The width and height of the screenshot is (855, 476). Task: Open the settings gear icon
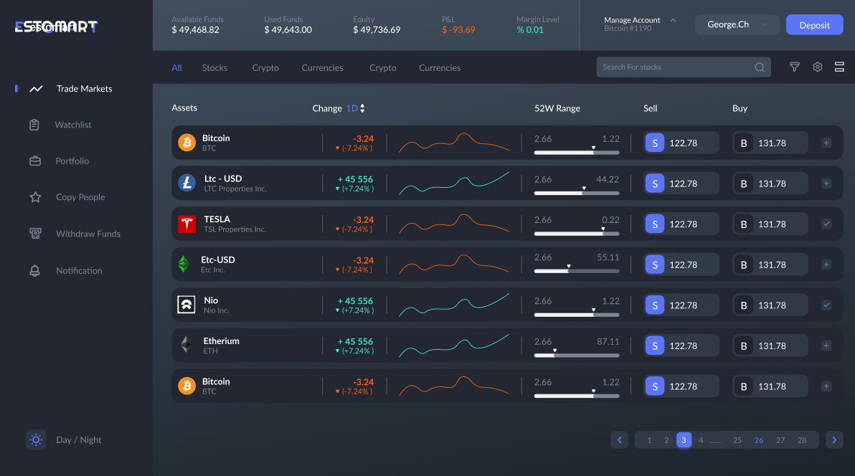817,67
